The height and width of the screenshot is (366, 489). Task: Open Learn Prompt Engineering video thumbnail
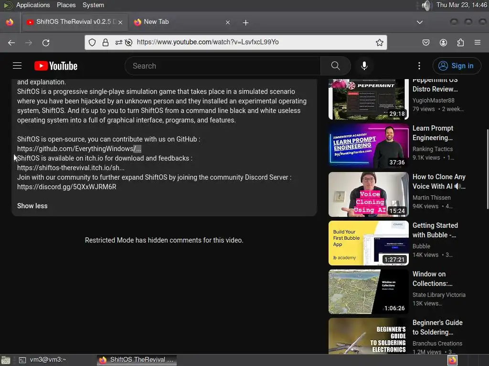tap(368, 146)
